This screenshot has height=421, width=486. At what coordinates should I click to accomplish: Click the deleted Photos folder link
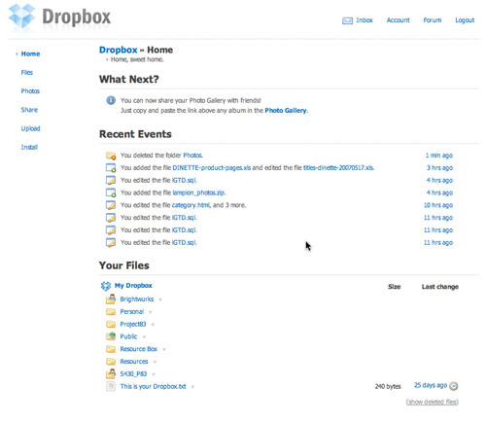click(192, 156)
